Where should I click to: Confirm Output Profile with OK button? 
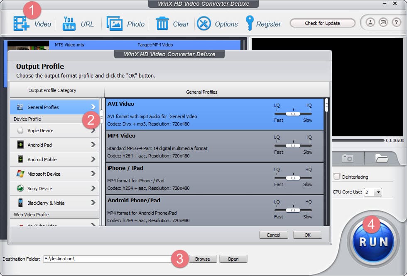307,235
